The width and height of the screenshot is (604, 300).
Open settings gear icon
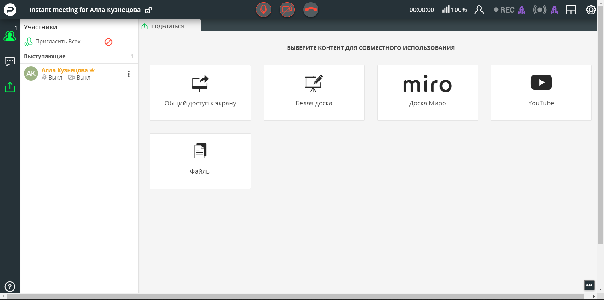[591, 10]
